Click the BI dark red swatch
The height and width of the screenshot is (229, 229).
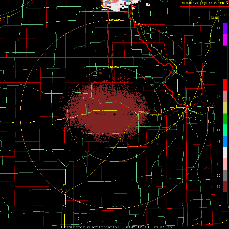click(x=225, y=187)
